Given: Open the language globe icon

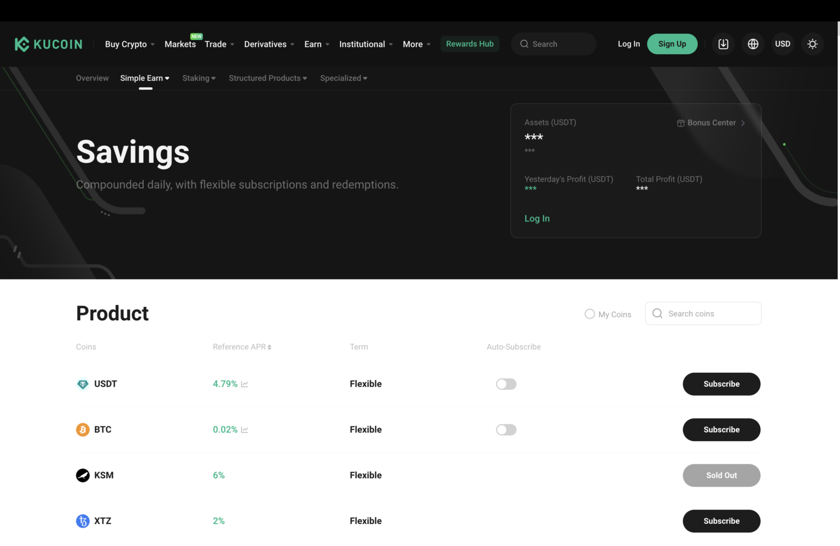Looking at the screenshot, I should pos(752,44).
